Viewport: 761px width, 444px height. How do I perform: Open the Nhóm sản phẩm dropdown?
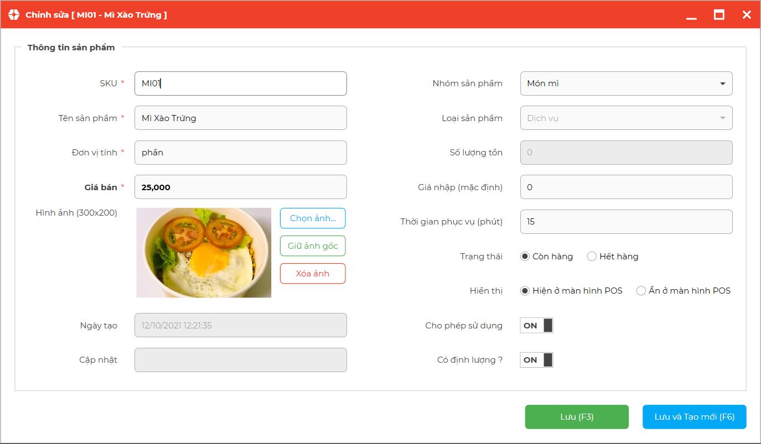pyautogui.click(x=626, y=83)
